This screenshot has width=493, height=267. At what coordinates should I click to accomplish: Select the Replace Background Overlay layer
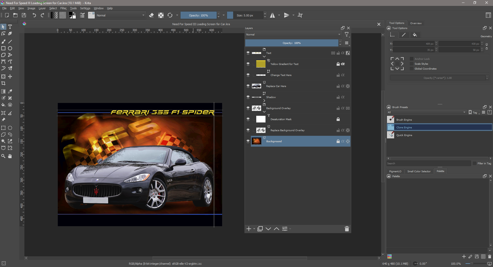point(300,130)
